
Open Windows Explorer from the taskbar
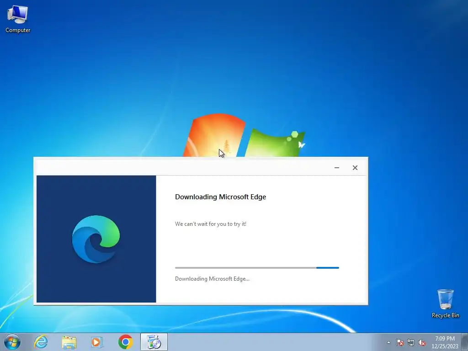pos(69,342)
